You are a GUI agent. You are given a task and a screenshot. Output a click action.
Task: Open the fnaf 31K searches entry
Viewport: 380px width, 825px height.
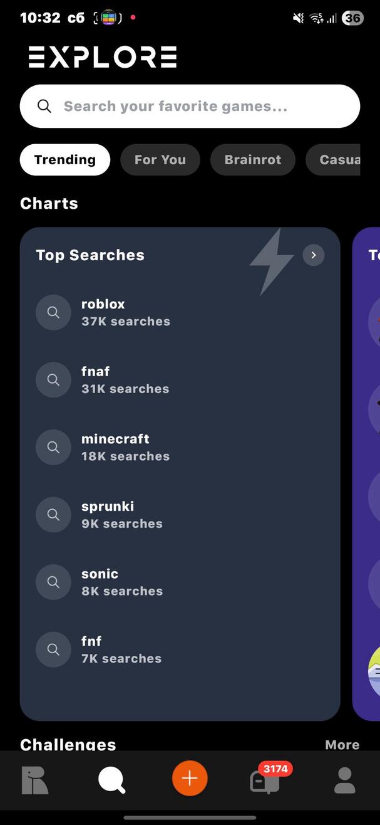125,379
